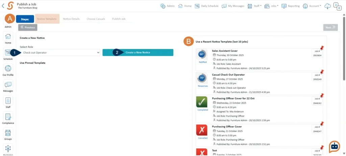Click the orange S app logo

pyautogui.click(x=10, y=6)
